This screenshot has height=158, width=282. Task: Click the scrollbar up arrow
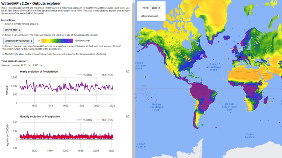(x=133, y=1)
